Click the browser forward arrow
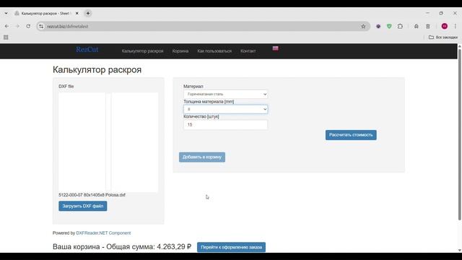The width and height of the screenshot is (462, 260). (17, 26)
